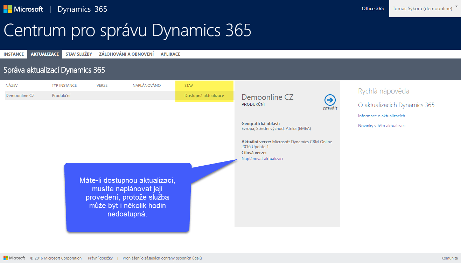Viewport: 461px width, 263px height.
Task: Click the O aktualizacích Dynamics 365 heading
Action: click(396, 105)
